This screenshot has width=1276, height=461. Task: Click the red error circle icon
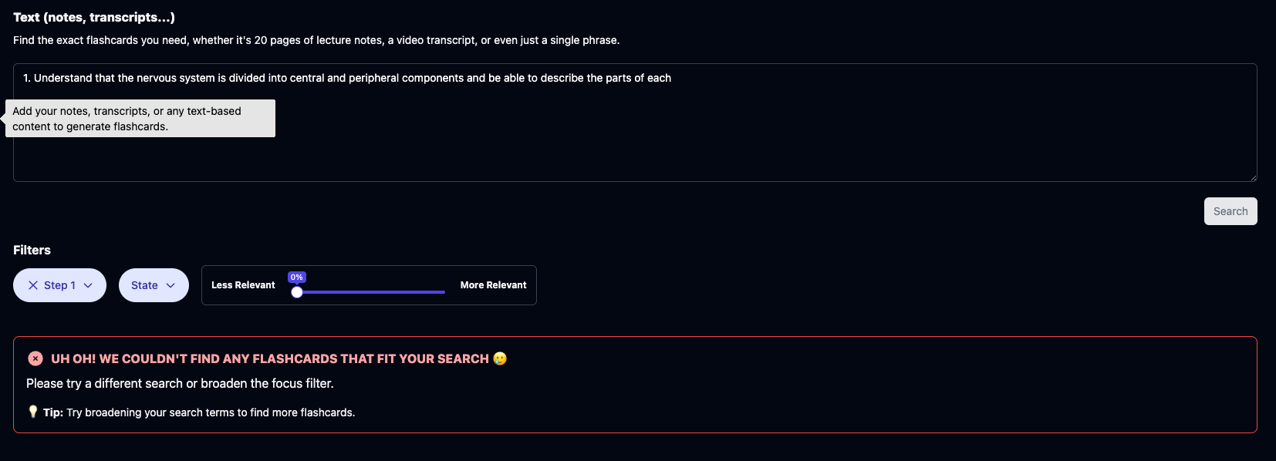35,358
